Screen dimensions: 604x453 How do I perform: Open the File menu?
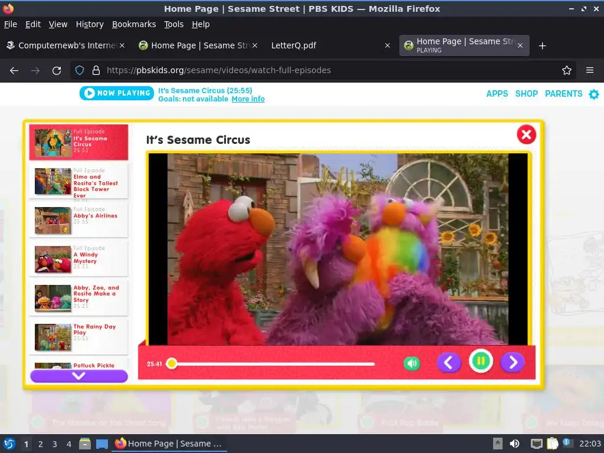11,24
